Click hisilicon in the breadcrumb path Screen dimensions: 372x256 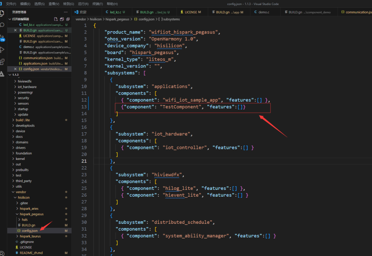(96, 19)
